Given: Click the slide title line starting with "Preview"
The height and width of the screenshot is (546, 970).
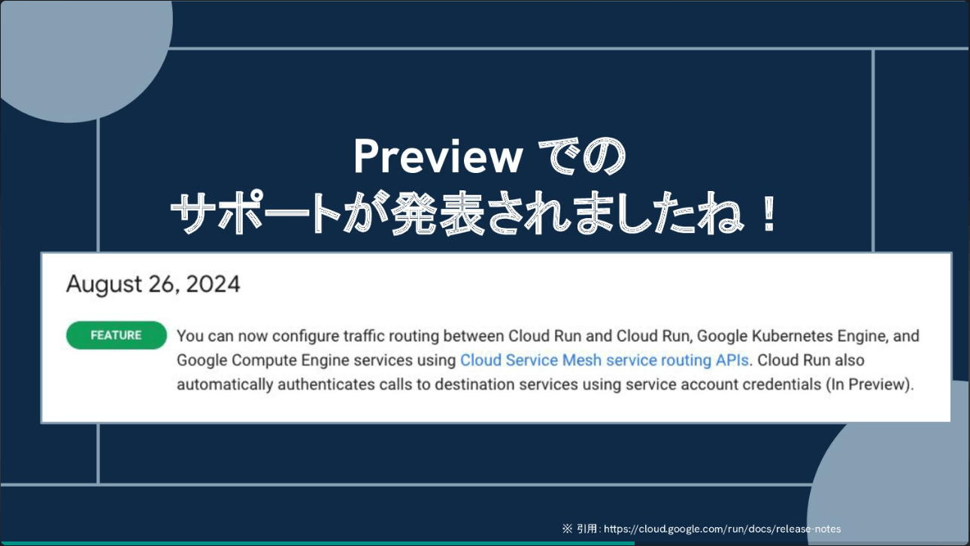Looking at the screenshot, I should (x=489, y=157).
